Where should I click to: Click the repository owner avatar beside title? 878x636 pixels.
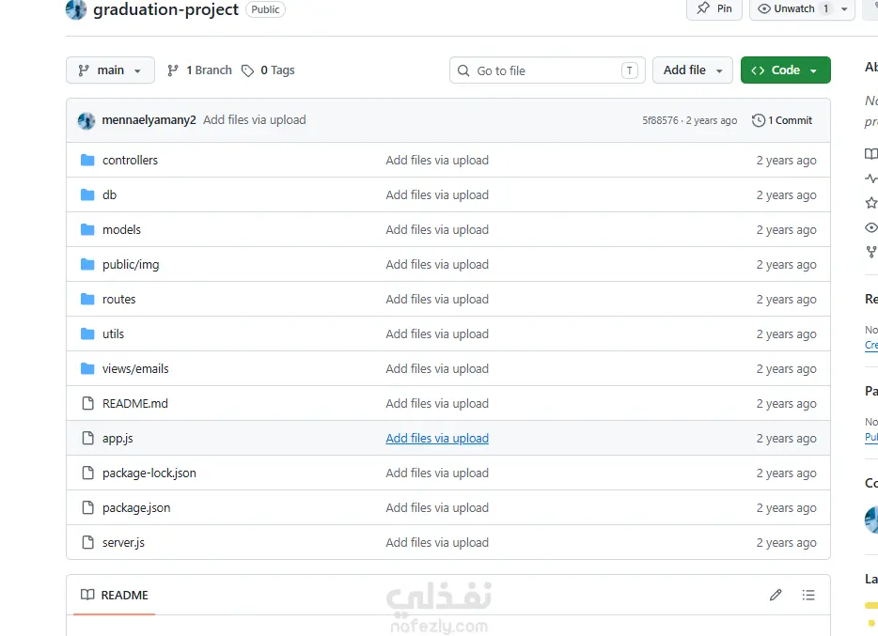coord(76,9)
